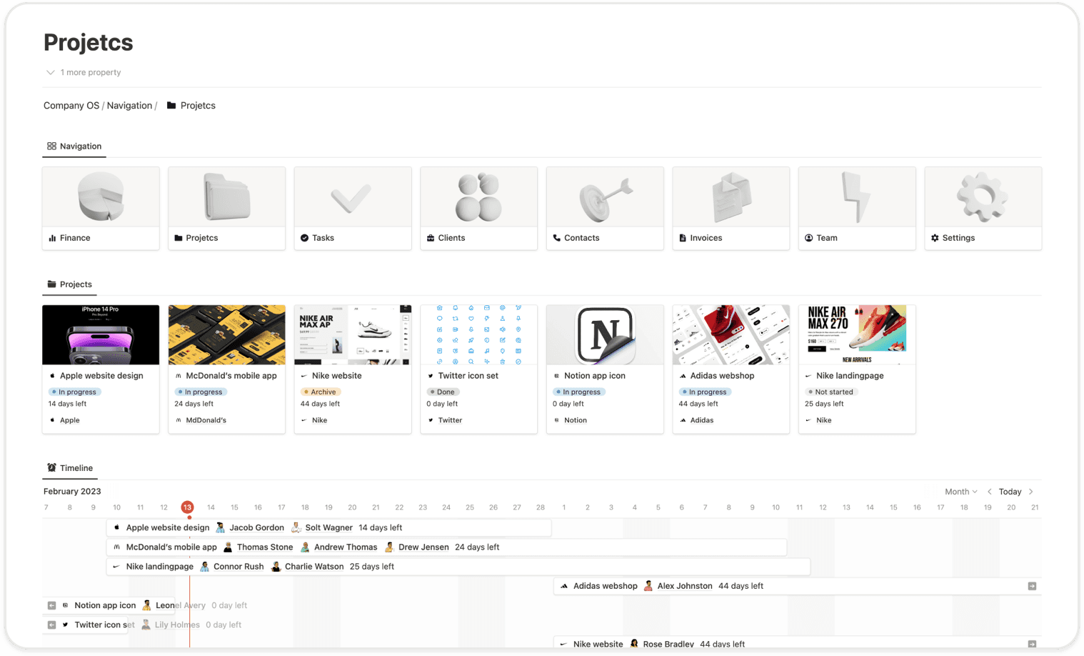Click the Archive status tag on Nike website
The image size is (1084, 656).
[x=321, y=392]
